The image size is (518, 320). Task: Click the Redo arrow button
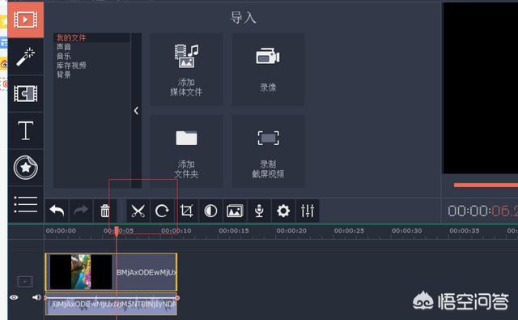(x=81, y=211)
